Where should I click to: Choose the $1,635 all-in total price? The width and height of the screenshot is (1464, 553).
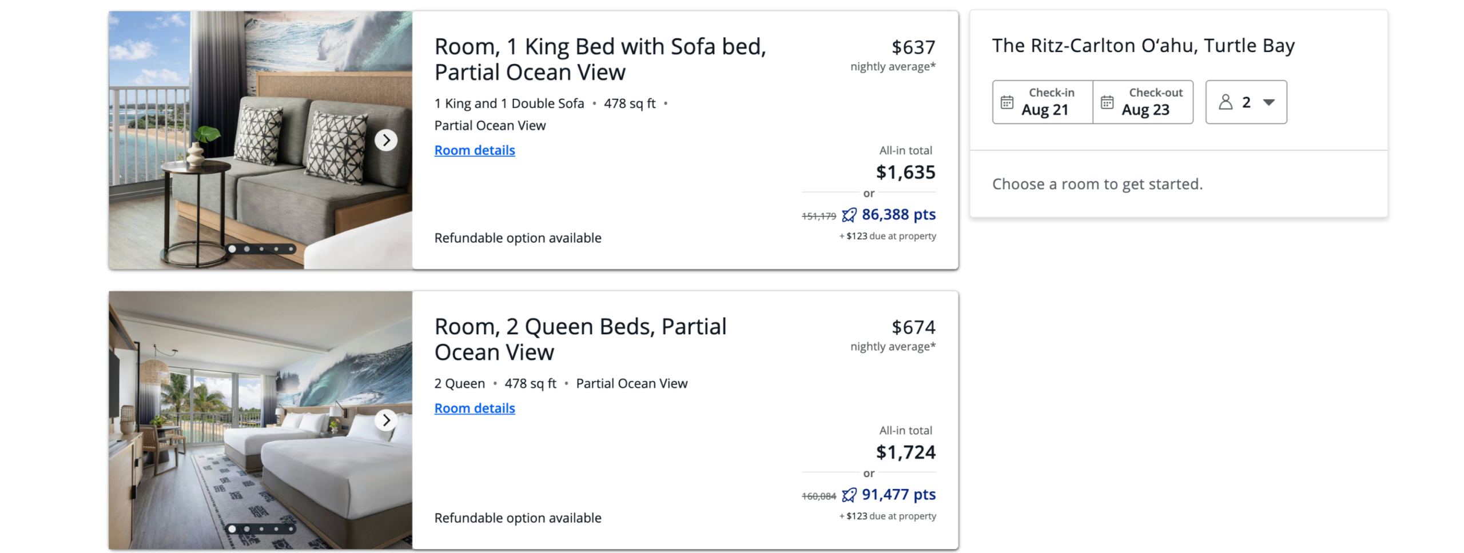pos(905,172)
